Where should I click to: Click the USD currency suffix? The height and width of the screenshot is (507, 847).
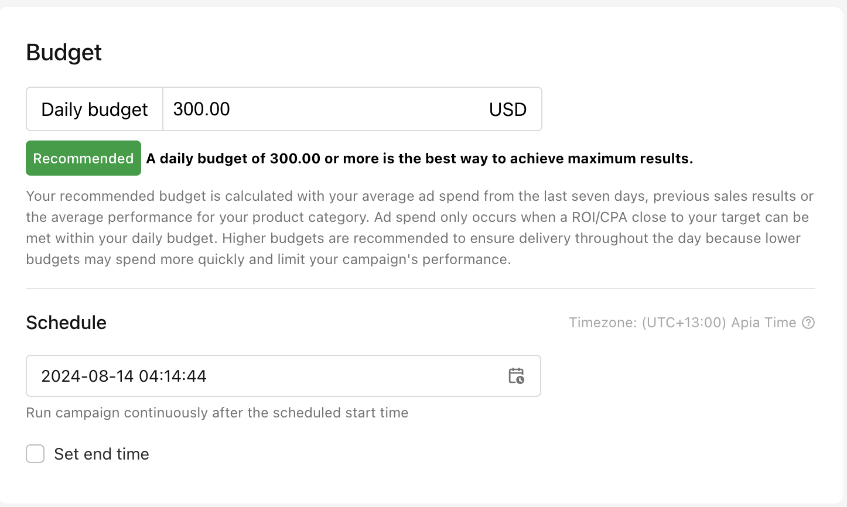508,109
